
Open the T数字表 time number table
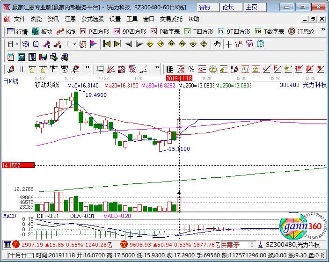270,31
